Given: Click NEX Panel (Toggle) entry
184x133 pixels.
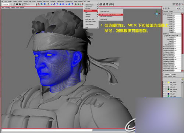Looking at the screenshot, I should coord(91,21).
